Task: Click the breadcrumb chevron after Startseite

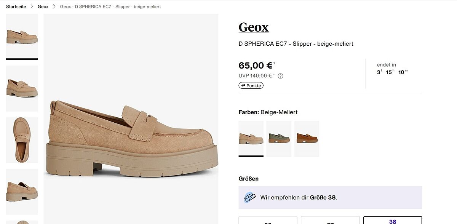Action: point(32,6)
